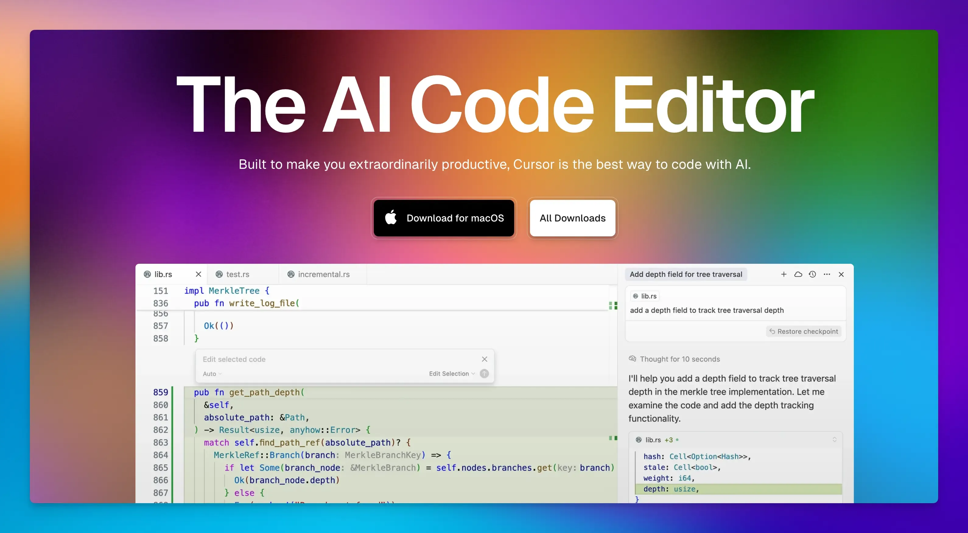
Task: Submit edit with the up-arrow send button
Action: point(484,374)
